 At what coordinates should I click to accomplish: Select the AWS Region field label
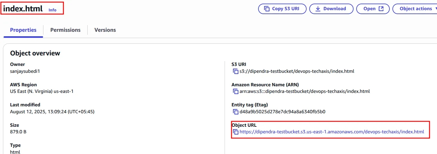point(23,85)
